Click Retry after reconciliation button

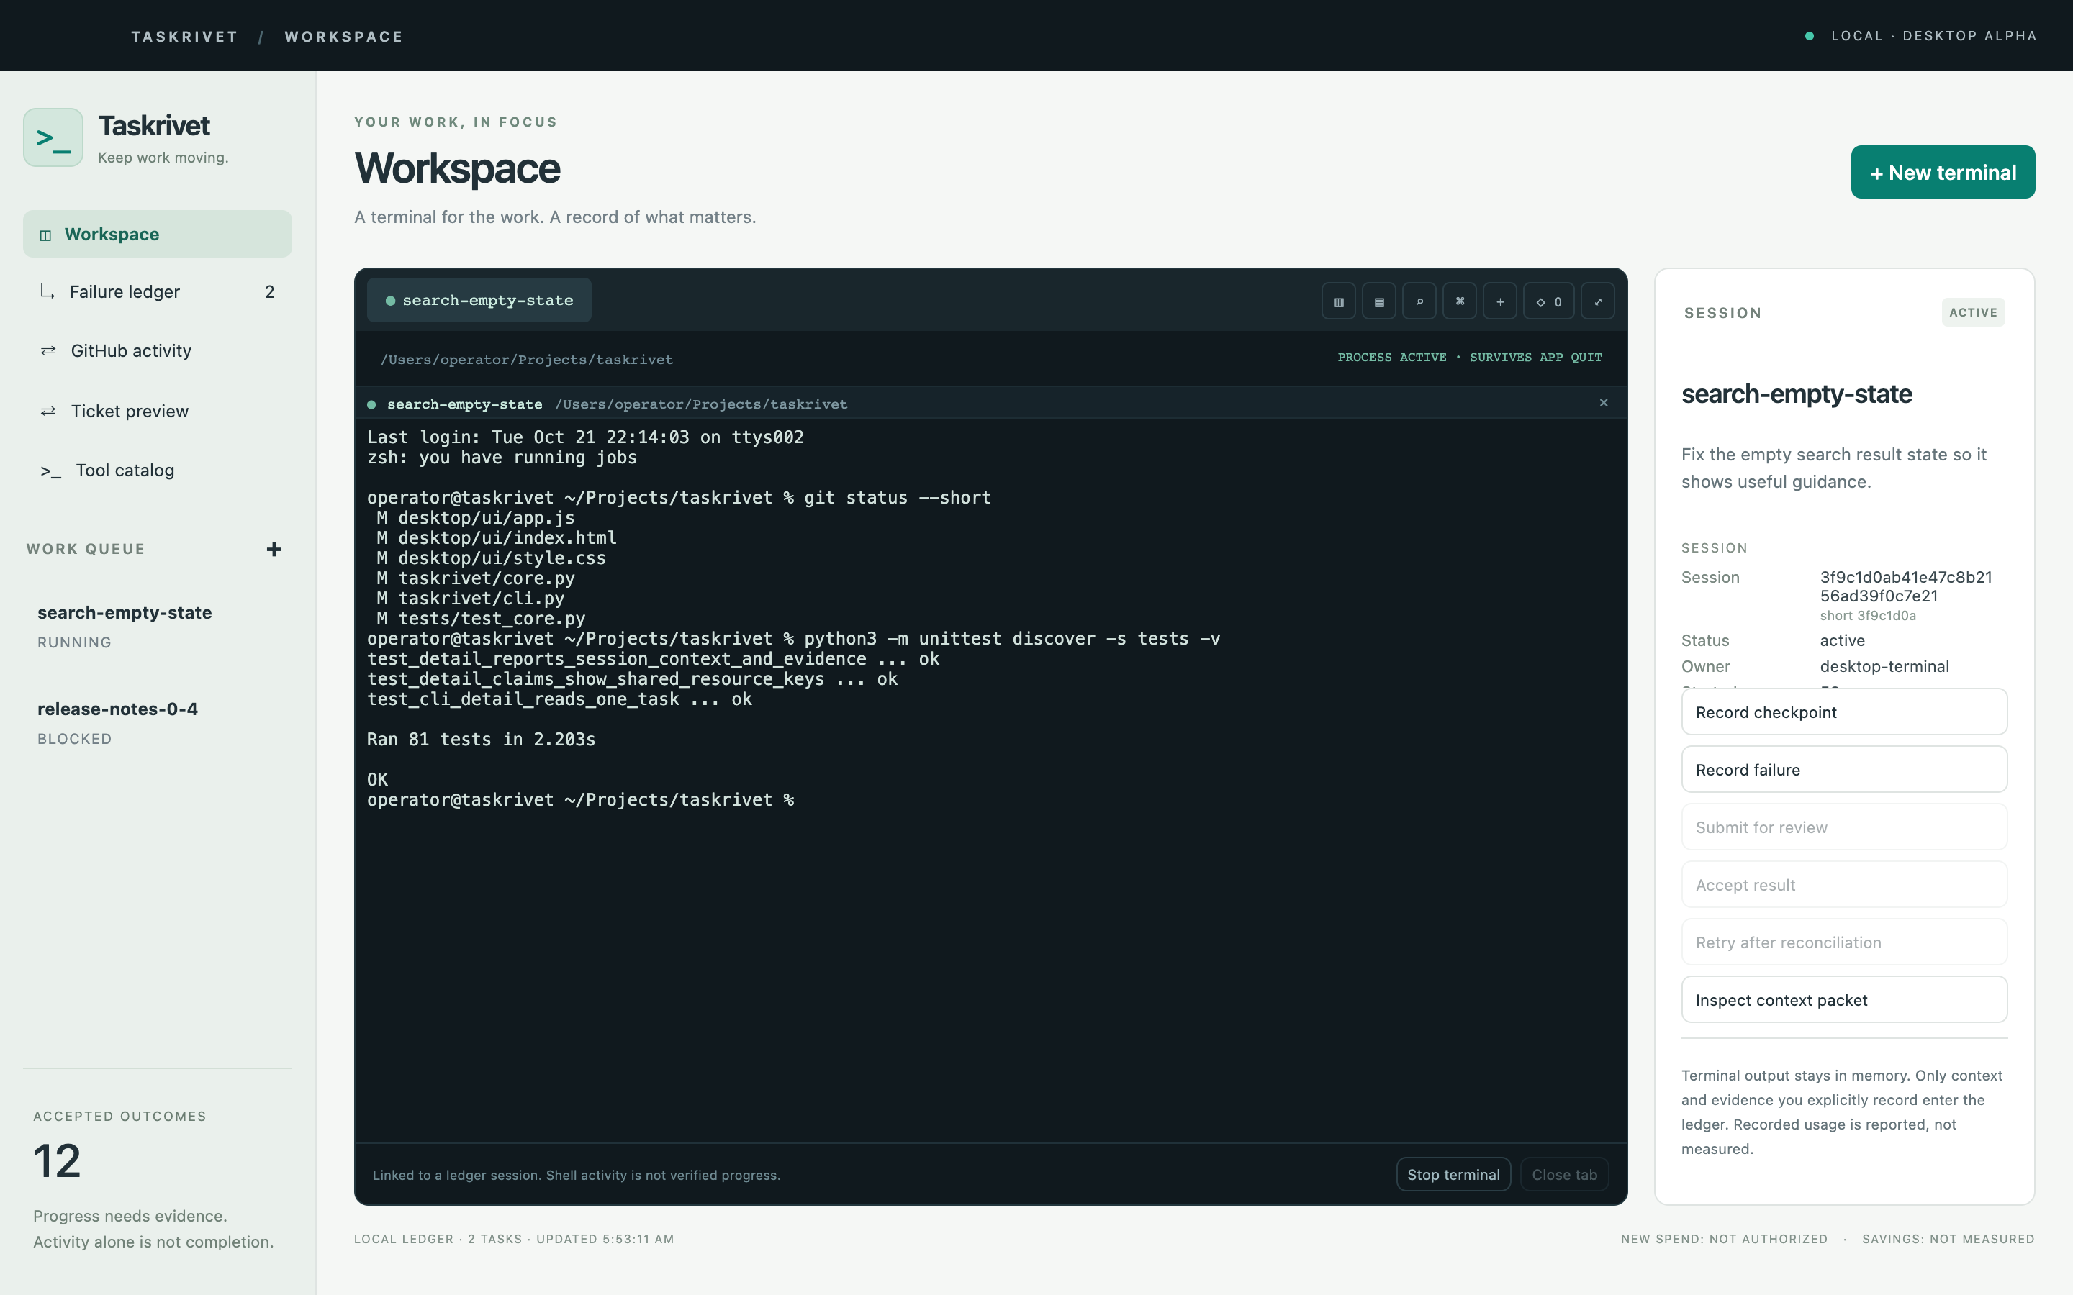pyautogui.click(x=1844, y=942)
